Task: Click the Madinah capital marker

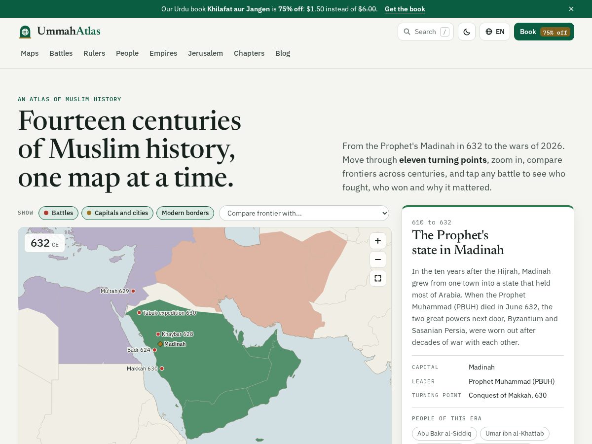Action: (x=160, y=344)
